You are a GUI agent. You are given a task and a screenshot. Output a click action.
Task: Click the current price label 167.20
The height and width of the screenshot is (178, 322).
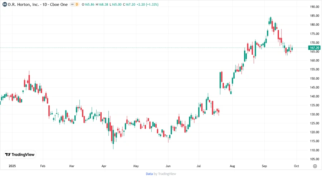pos(314,48)
